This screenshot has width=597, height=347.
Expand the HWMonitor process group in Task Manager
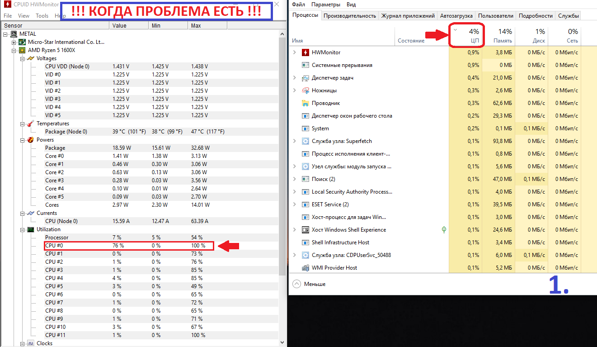pos(295,52)
